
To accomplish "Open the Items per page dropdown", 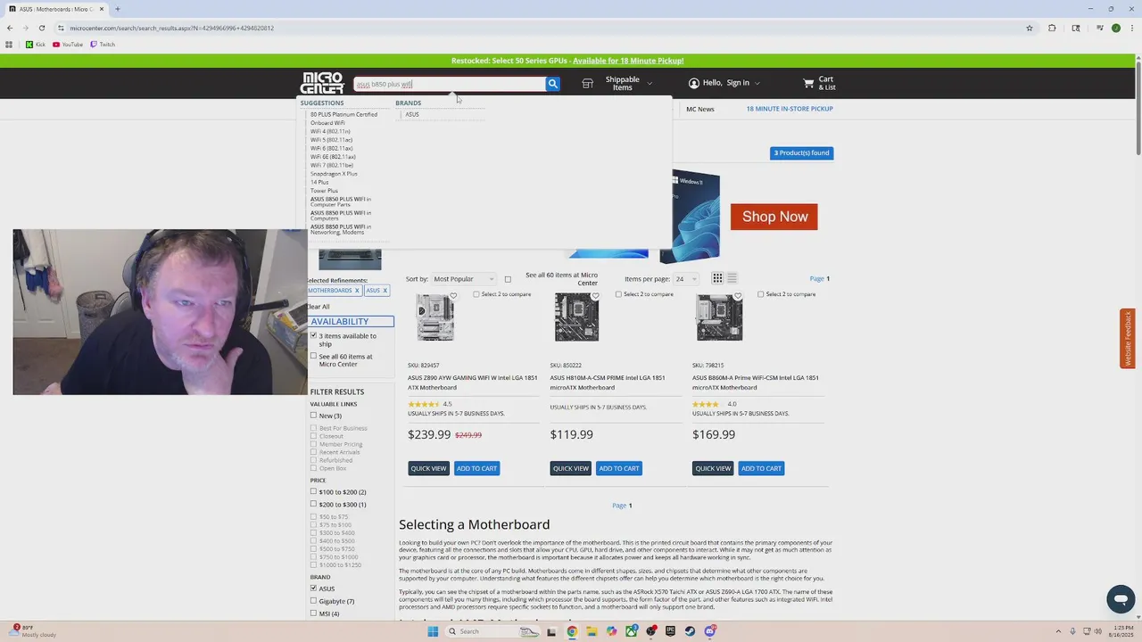I will pyautogui.click(x=684, y=279).
